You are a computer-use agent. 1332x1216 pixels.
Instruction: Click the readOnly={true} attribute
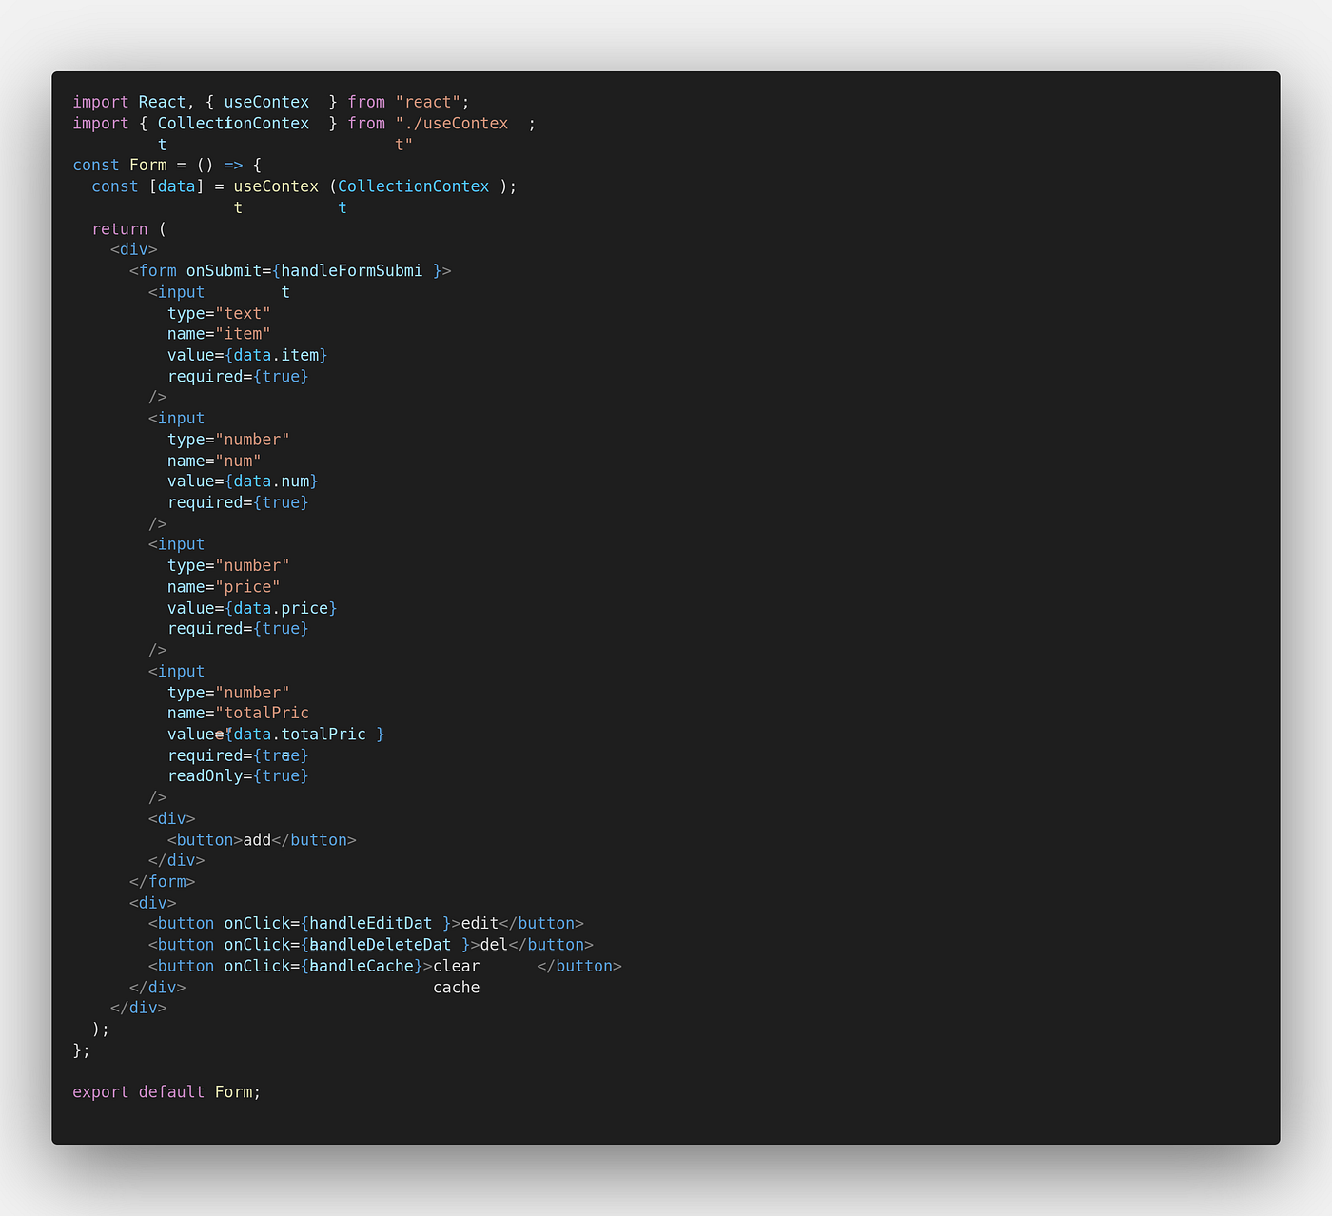click(x=238, y=775)
